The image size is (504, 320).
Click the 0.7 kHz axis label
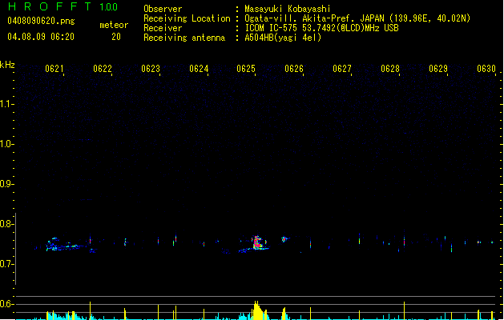click(6, 264)
